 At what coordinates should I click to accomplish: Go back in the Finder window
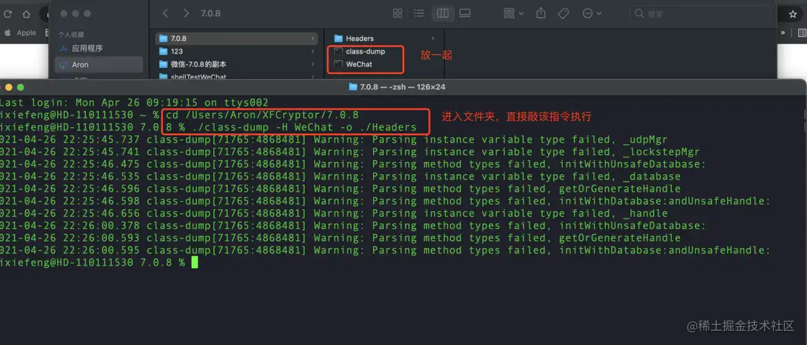click(166, 13)
